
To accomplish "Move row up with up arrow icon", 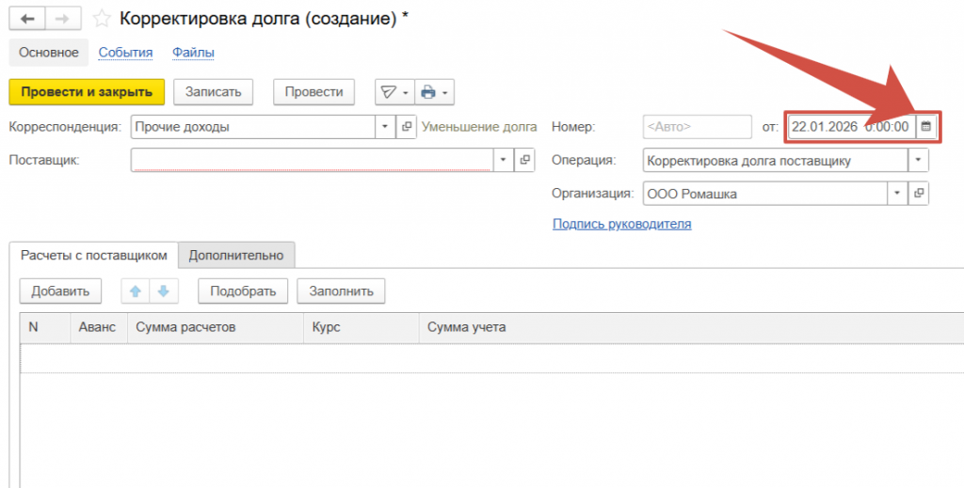I will tap(136, 291).
